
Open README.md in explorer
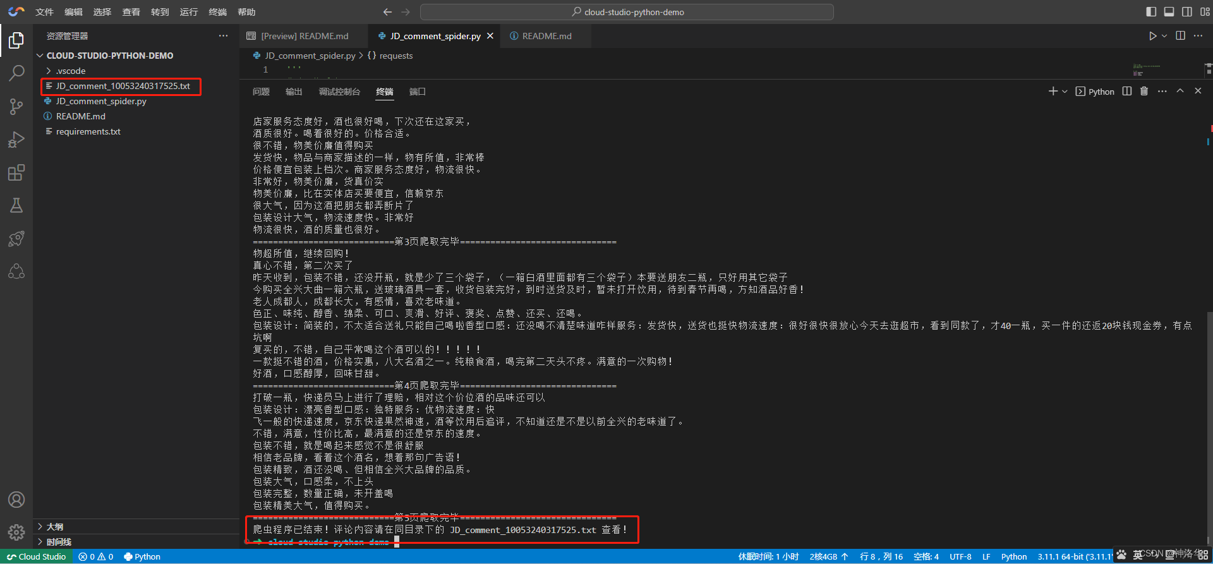(136, 116)
